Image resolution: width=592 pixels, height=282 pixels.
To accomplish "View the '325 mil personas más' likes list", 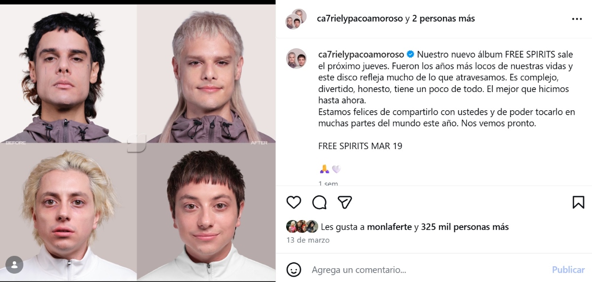I will (x=465, y=227).
